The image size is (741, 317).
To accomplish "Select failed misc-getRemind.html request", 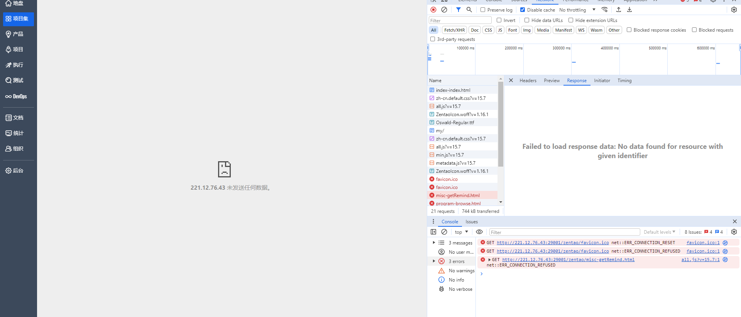I will tap(463, 196).
